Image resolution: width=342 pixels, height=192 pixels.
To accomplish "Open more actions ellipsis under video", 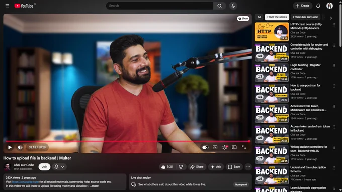I will (x=248, y=167).
